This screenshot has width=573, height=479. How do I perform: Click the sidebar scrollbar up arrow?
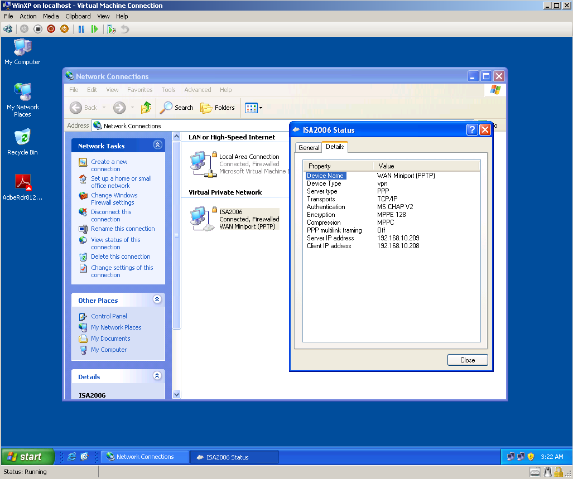[176, 137]
